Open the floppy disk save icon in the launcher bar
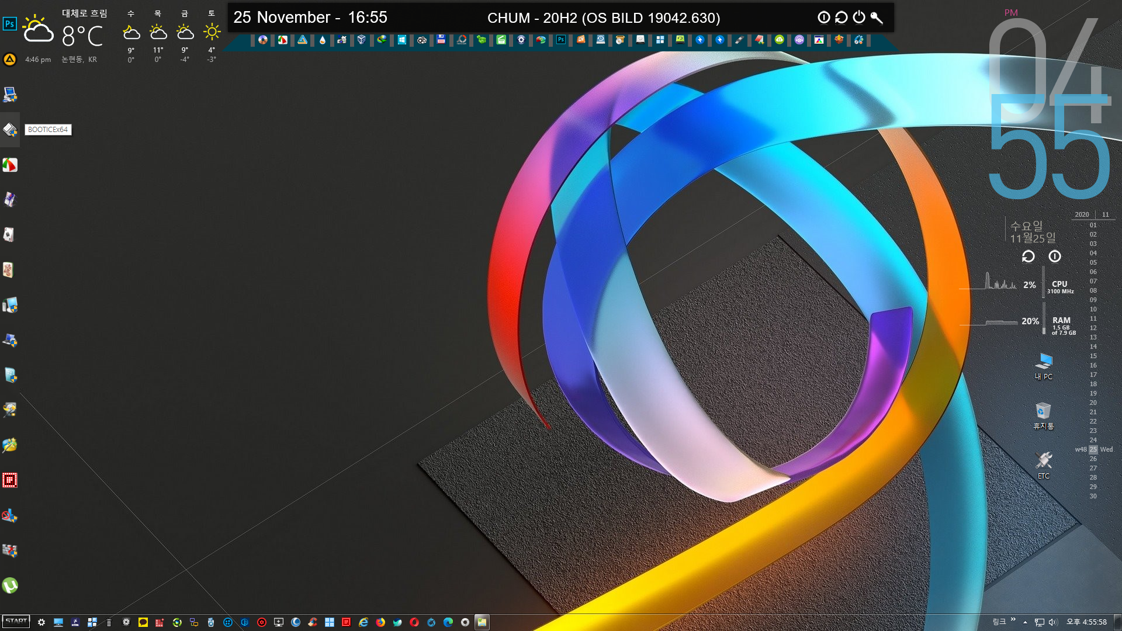Image resolution: width=1122 pixels, height=631 pixels. (x=441, y=40)
